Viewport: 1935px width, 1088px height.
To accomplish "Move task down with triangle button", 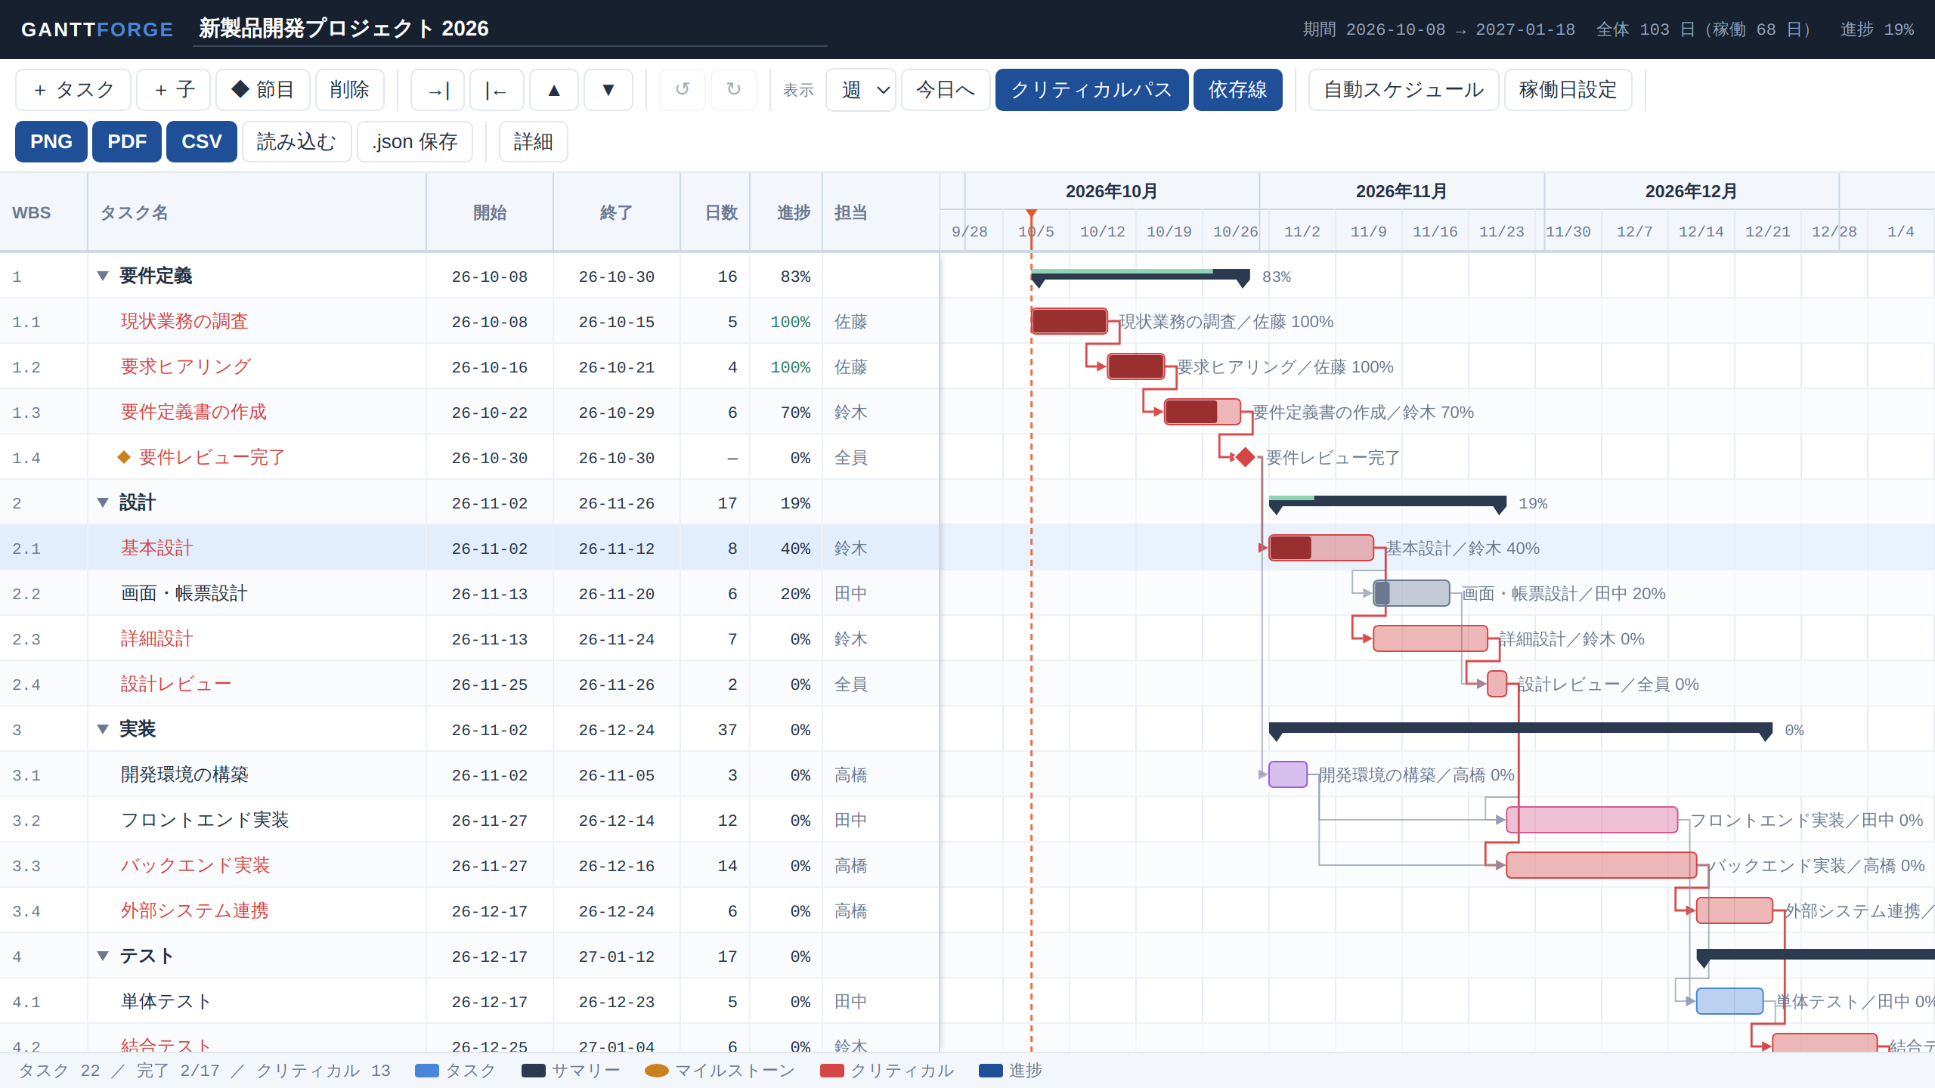I will click(x=608, y=90).
